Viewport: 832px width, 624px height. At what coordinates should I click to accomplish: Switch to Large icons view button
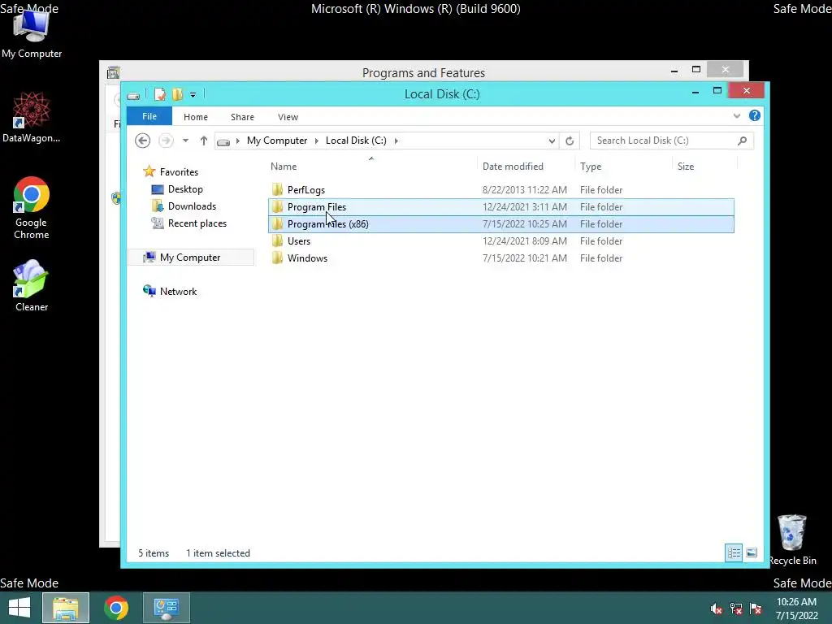pos(752,552)
